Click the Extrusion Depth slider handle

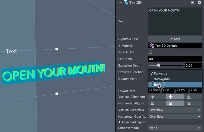[159, 65]
